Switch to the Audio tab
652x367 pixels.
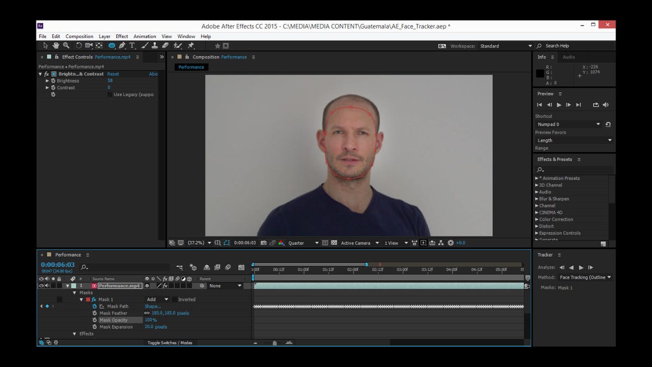click(x=569, y=57)
